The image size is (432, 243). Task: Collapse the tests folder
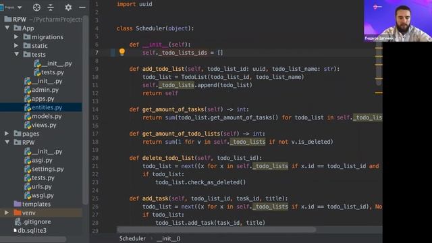pyautogui.click(x=16, y=54)
